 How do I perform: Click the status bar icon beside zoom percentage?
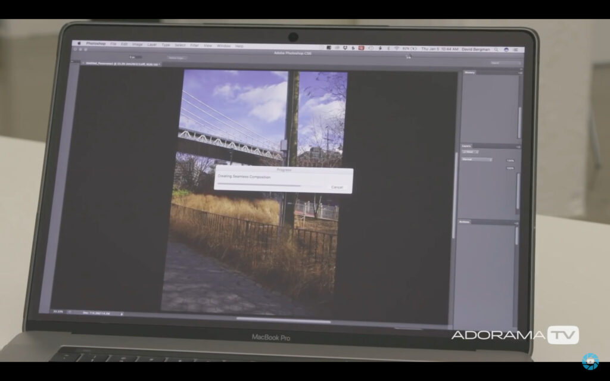(70, 311)
